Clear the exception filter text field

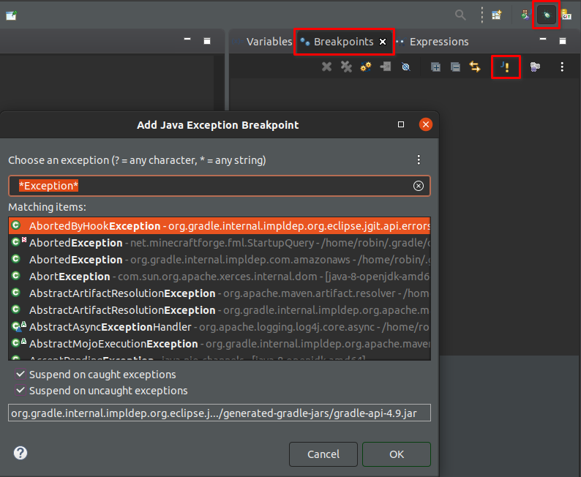(x=419, y=186)
